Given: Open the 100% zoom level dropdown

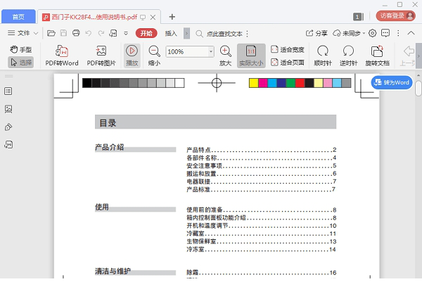Looking at the screenshot, I should [x=210, y=51].
